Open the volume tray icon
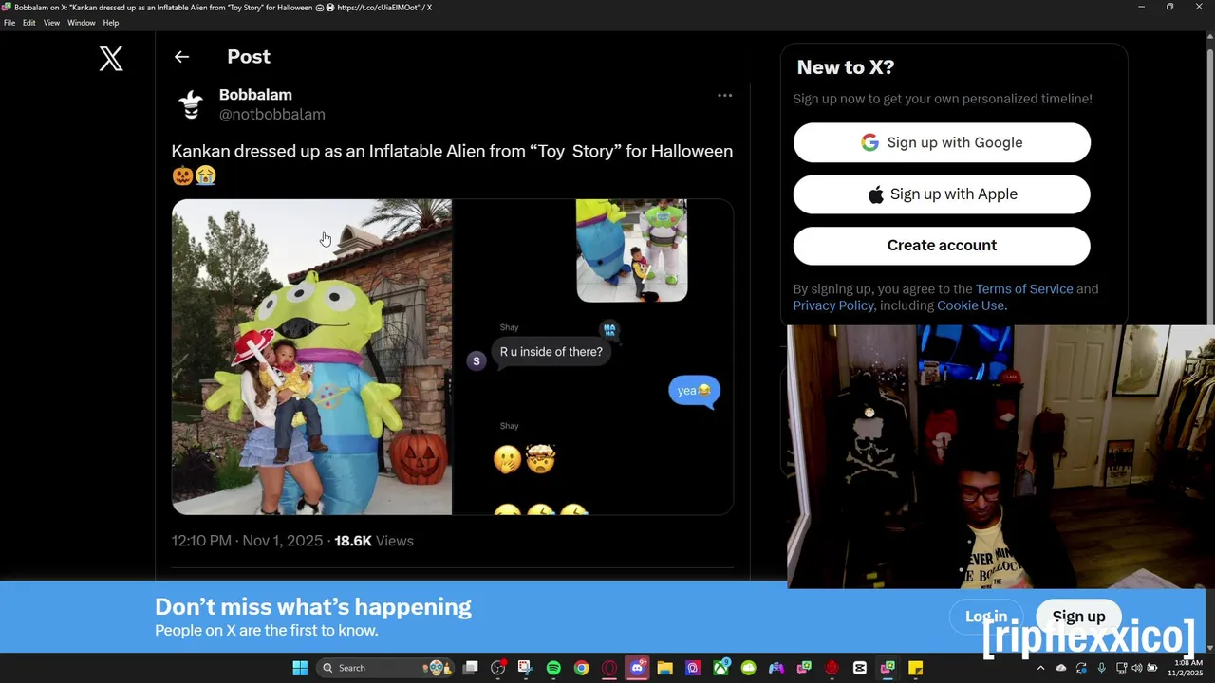 click(1137, 668)
